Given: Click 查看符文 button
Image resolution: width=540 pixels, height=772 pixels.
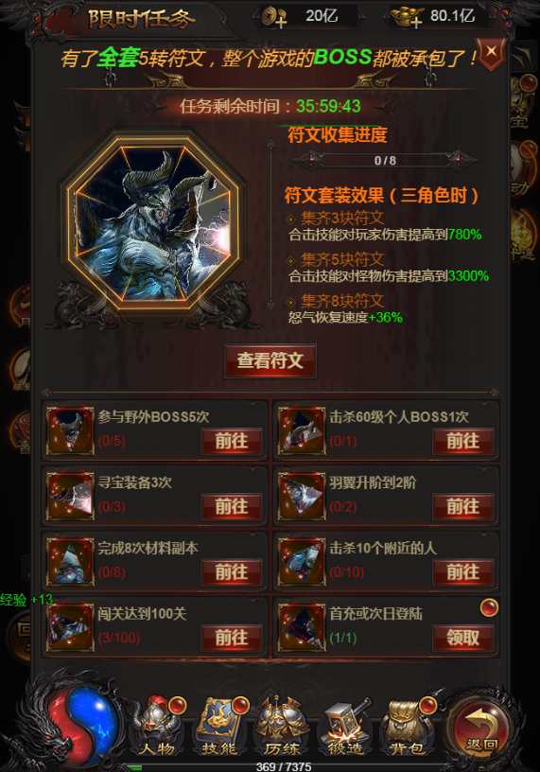Looking at the screenshot, I should [270, 360].
